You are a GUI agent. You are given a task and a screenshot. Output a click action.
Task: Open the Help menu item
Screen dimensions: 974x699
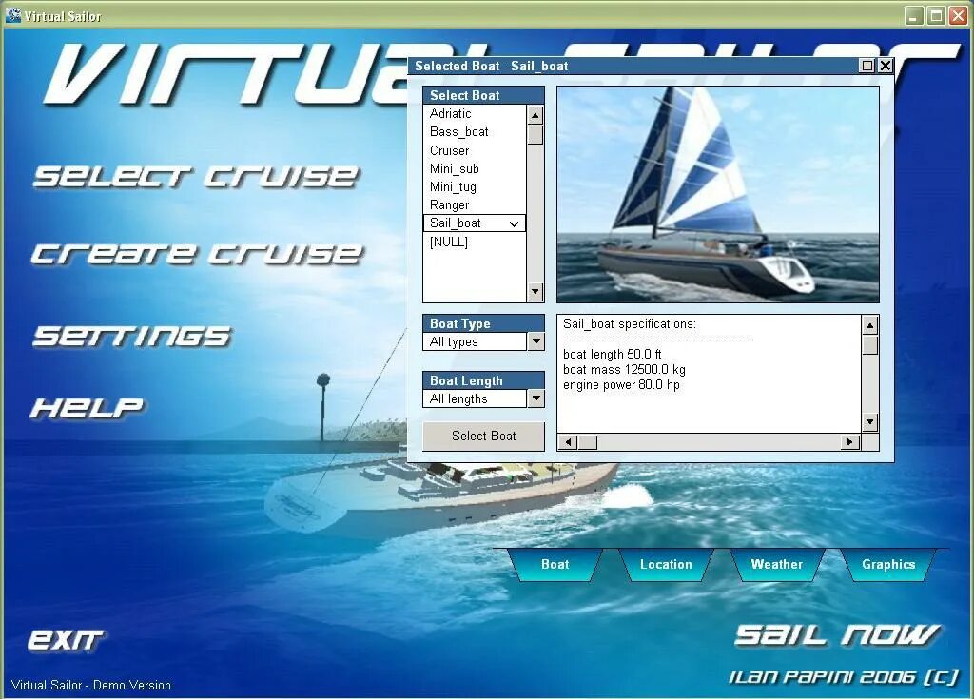pos(87,408)
